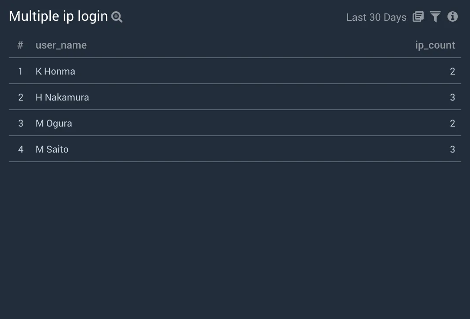Viewport: 470px width, 319px height.
Task: Click row number 2 in table
Action: click(x=21, y=98)
